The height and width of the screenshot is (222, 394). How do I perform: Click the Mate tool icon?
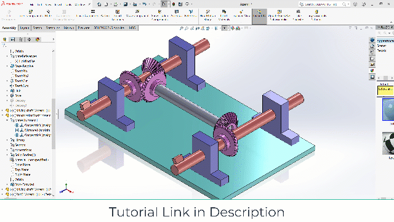tap(48, 12)
